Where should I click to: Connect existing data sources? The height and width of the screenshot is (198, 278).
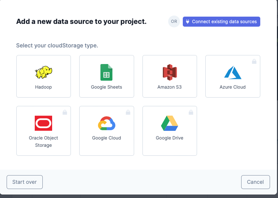click(221, 21)
